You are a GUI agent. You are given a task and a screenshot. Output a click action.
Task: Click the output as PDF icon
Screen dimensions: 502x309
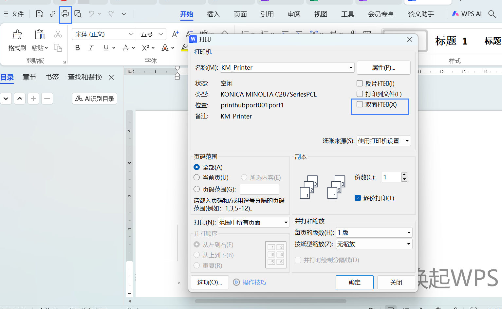52,14
